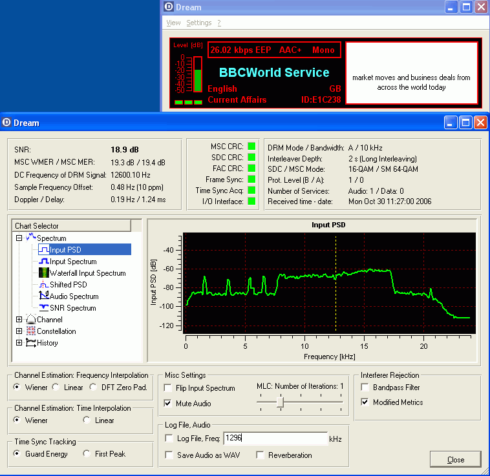This screenshot has width=490, height=476.
Task: Click the 'Mon Oct 30 11:27:00 2006' received time
Action: 390,202
